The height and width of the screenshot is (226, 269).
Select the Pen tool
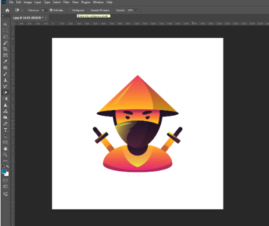pyautogui.click(x=5, y=123)
